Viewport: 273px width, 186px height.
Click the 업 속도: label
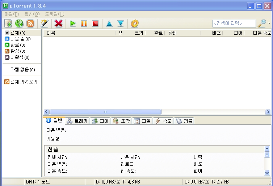tap(128, 171)
